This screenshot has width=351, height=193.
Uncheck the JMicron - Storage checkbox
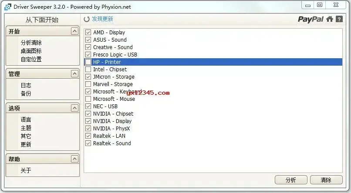point(88,77)
